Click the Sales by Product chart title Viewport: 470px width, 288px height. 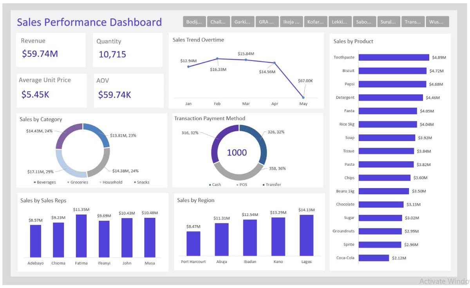[x=353, y=41]
